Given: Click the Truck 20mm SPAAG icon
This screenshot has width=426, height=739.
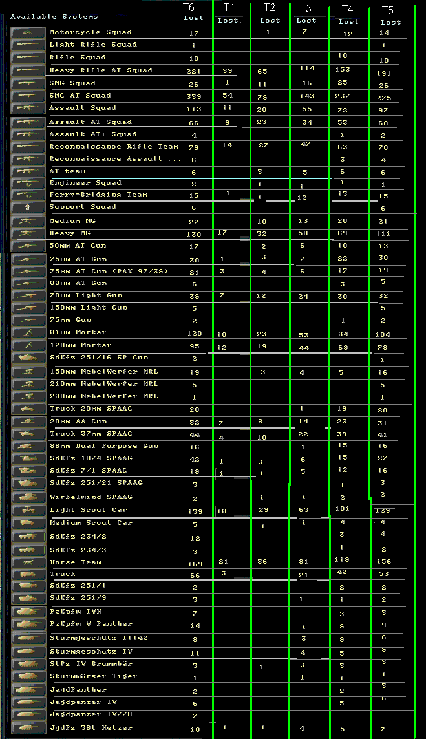Looking at the screenshot, I should click(28, 409).
